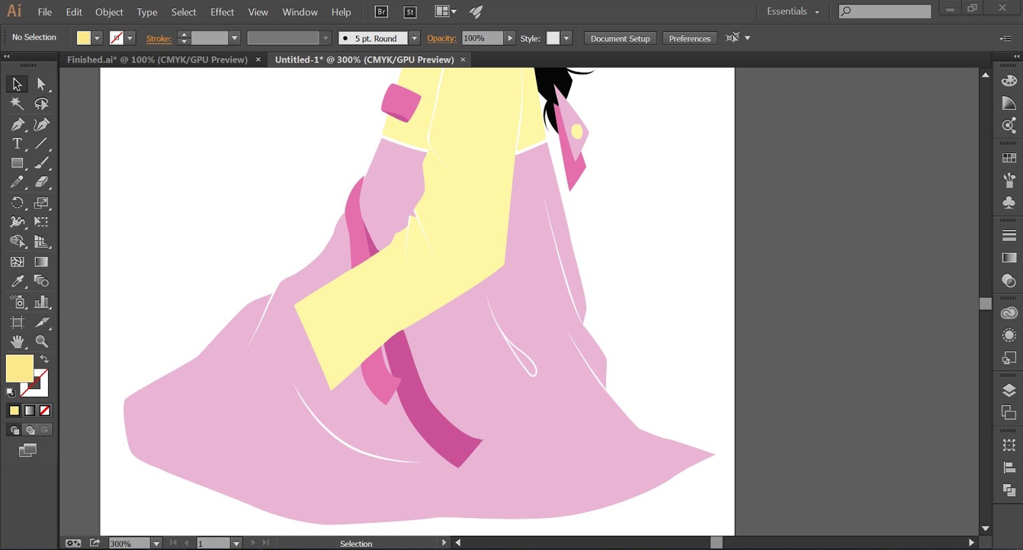Select the Type tool
Screen dimensions: 1023x550
(17, 144)
